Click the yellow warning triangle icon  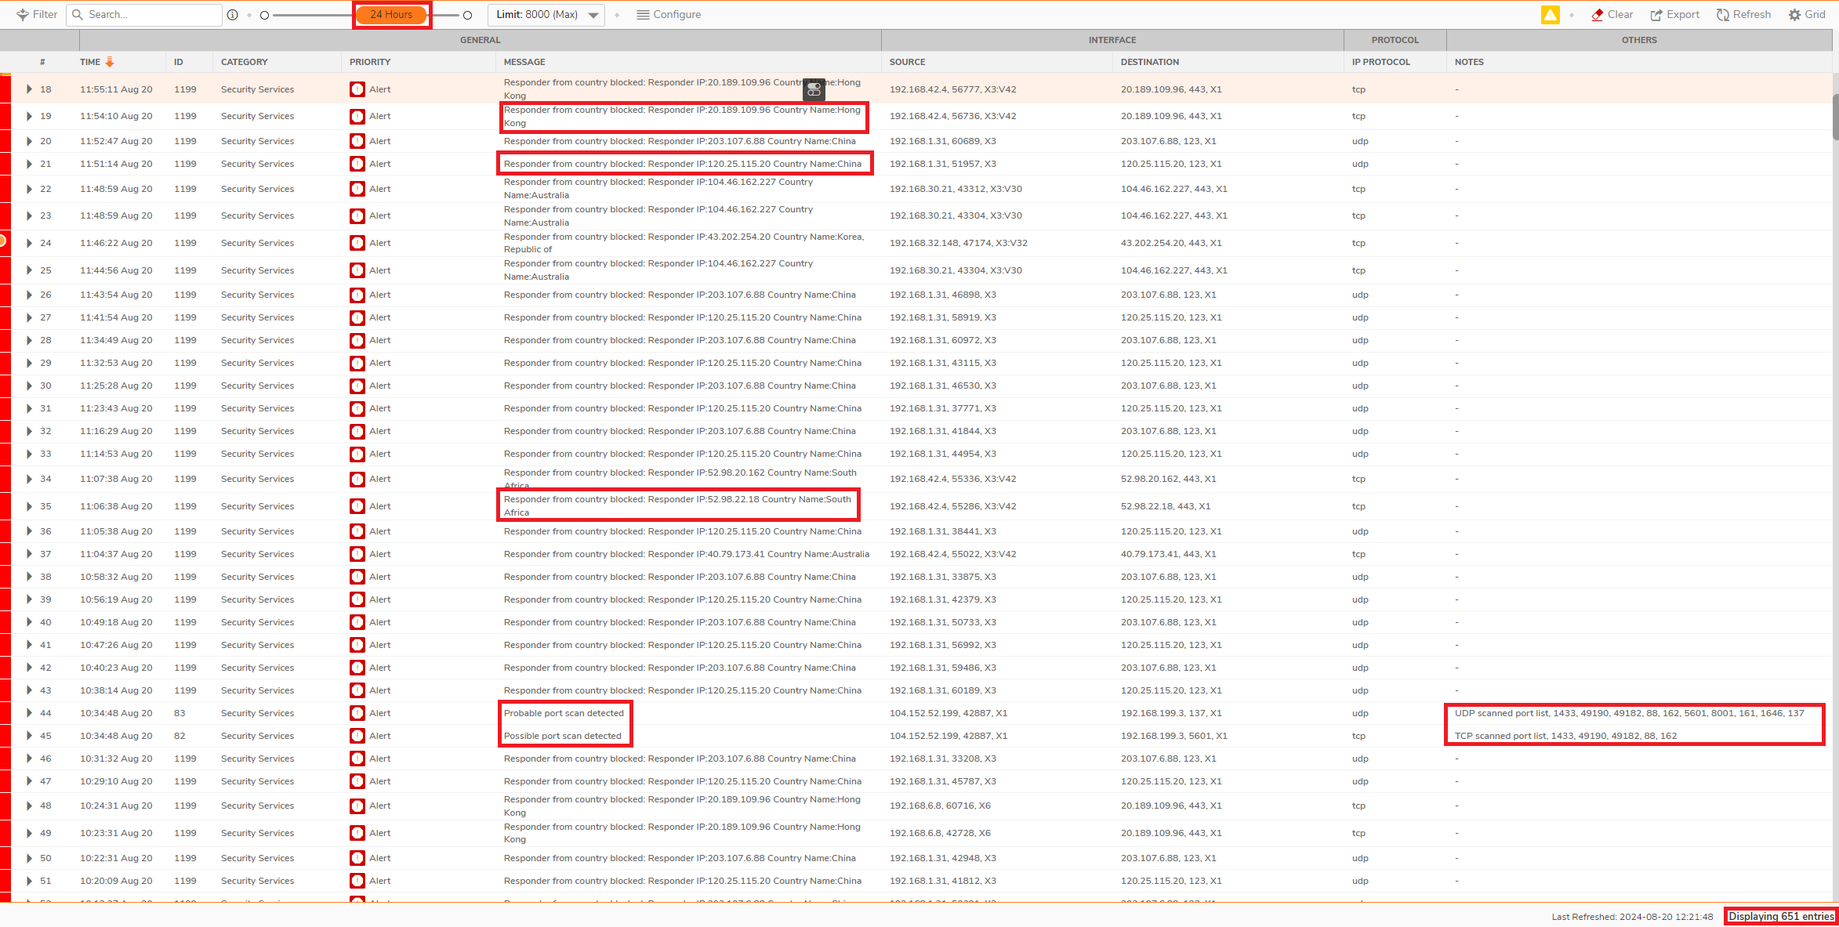point(1550,15)
